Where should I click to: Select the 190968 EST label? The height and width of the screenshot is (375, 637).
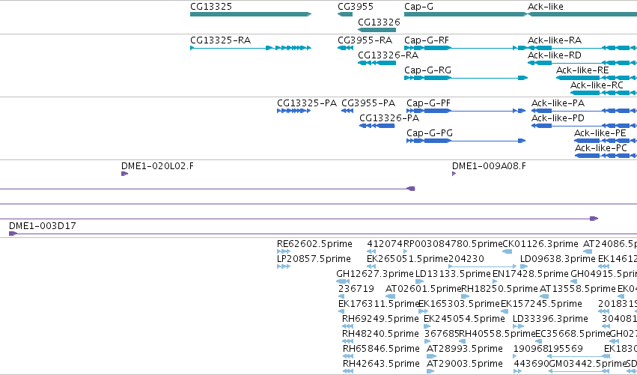tap(531, 349)
